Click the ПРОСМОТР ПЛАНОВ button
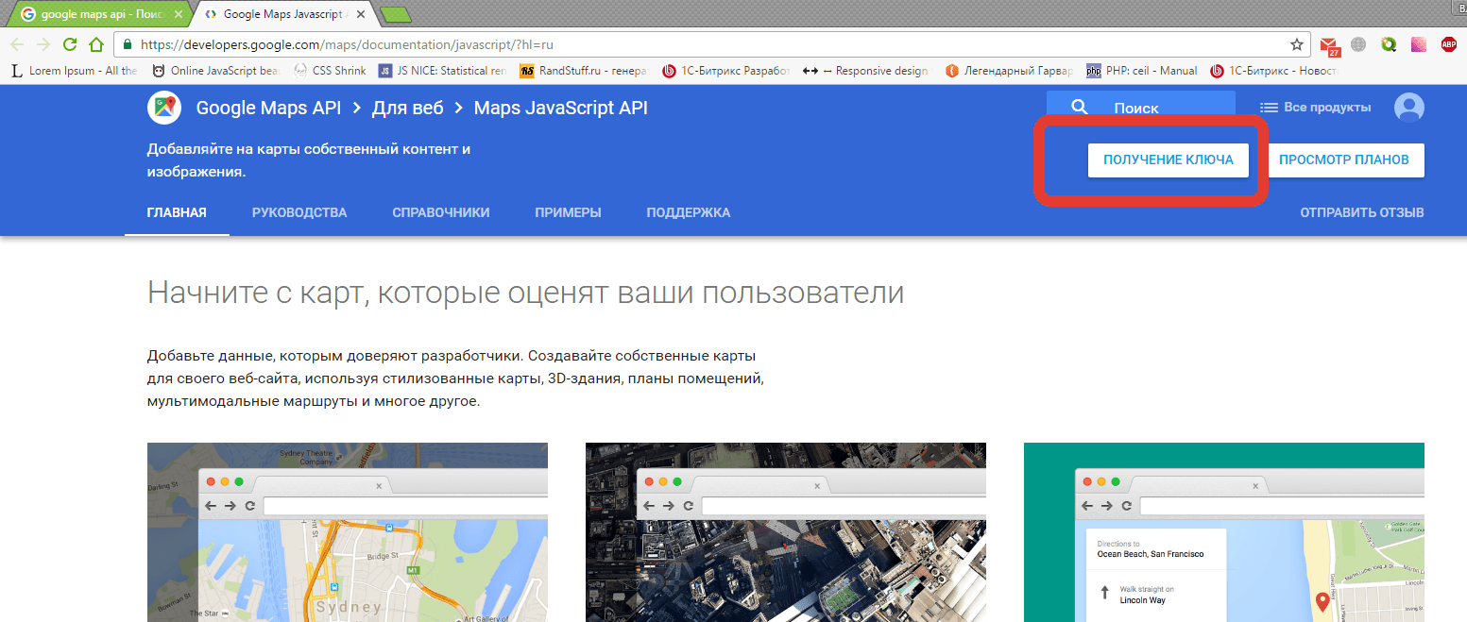This screenshot has width=1467, height=622. point(1344,160)
